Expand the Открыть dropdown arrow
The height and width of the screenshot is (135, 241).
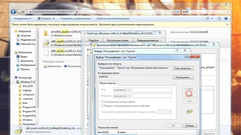coord(53,18)
